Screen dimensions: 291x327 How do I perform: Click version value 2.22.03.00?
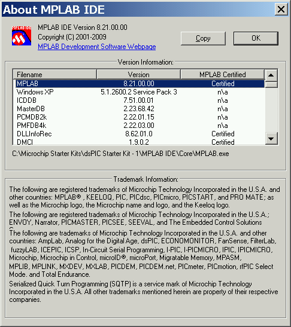coord(139,126)
